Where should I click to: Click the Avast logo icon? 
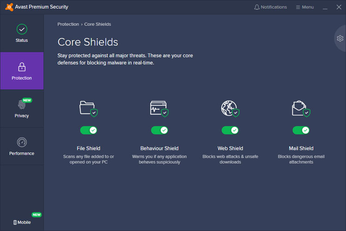click(x=9, y=7)
